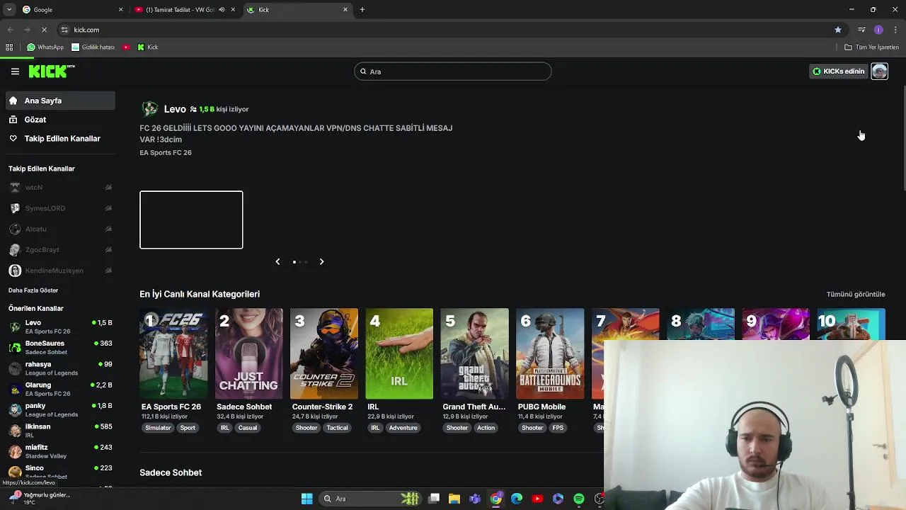This screenshot has height=510, width=906.
Task: Click the search field labeled Ara
Action: coord(453,72)
